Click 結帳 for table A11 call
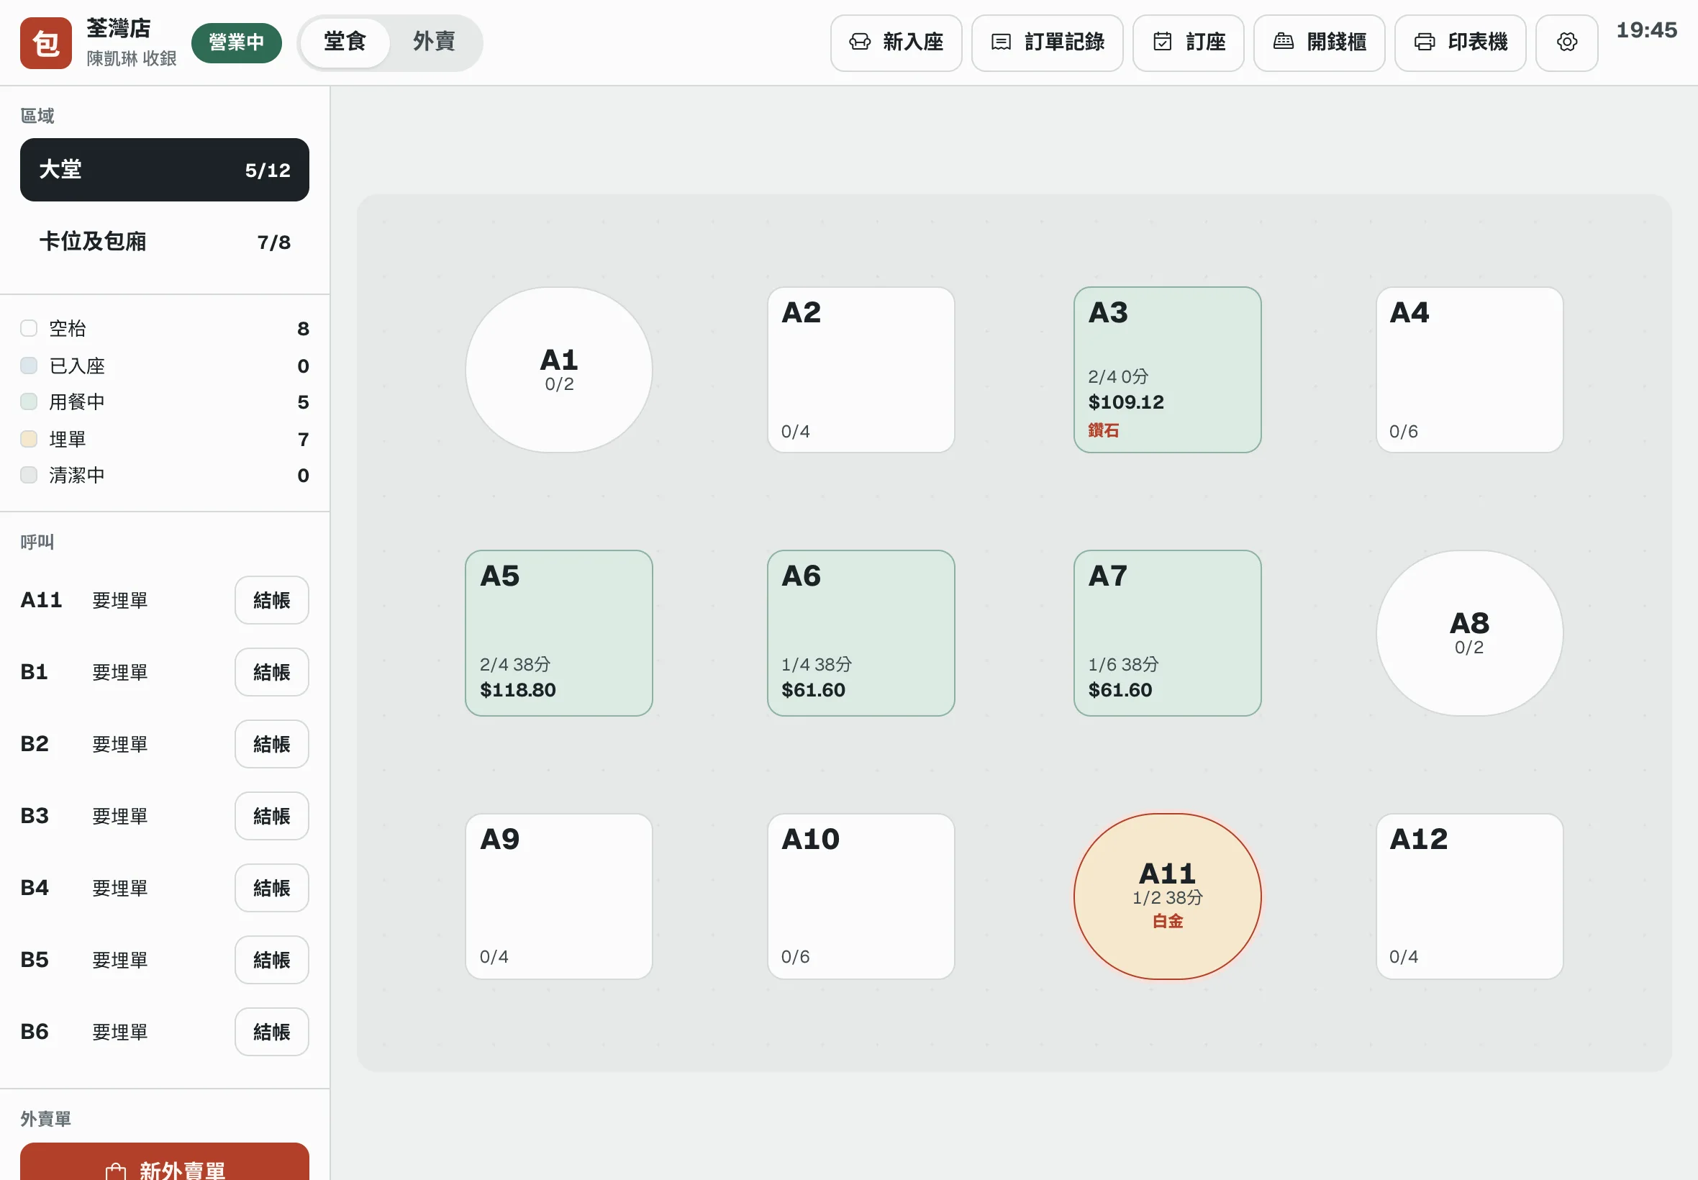Screen dimensions: 1698x1180 [x=271, y=599]
